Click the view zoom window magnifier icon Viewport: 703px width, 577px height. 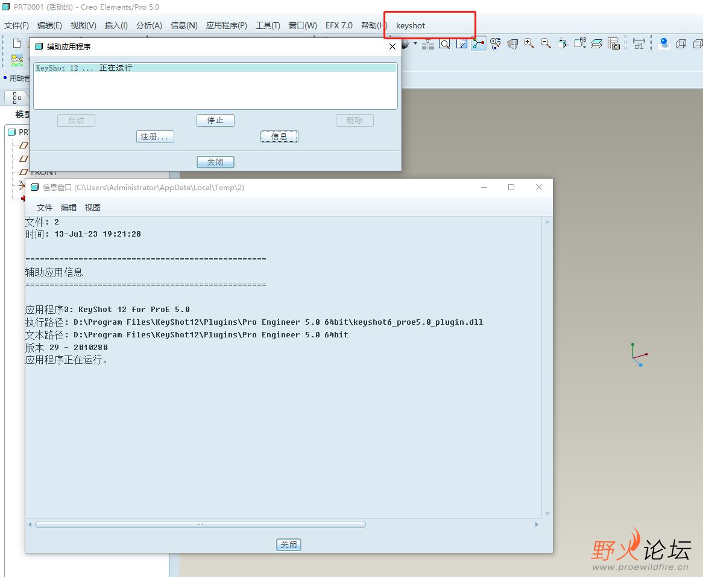pyautogui.click(x=444, y=43)
